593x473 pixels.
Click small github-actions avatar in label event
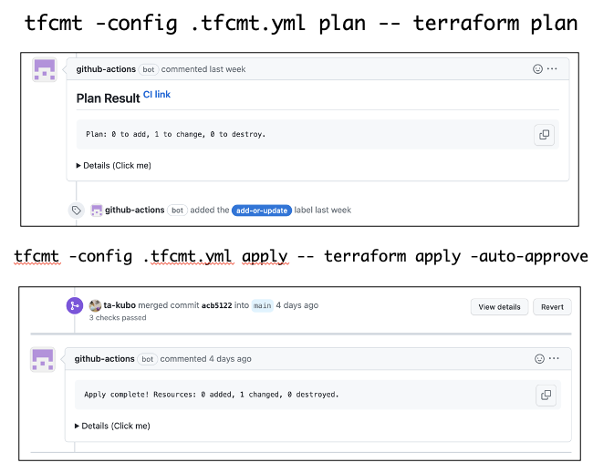97,210
